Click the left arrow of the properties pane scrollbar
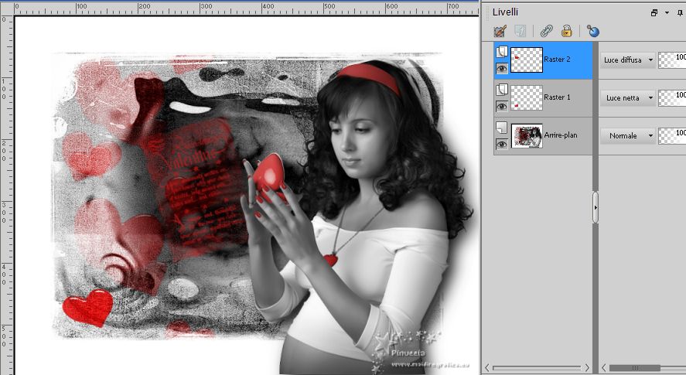The width and height of the screenshot is (686, 375). point(604,367)
